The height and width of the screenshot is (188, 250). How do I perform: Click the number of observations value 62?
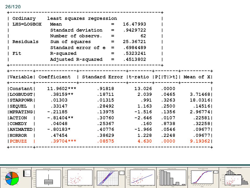(143, 36)
